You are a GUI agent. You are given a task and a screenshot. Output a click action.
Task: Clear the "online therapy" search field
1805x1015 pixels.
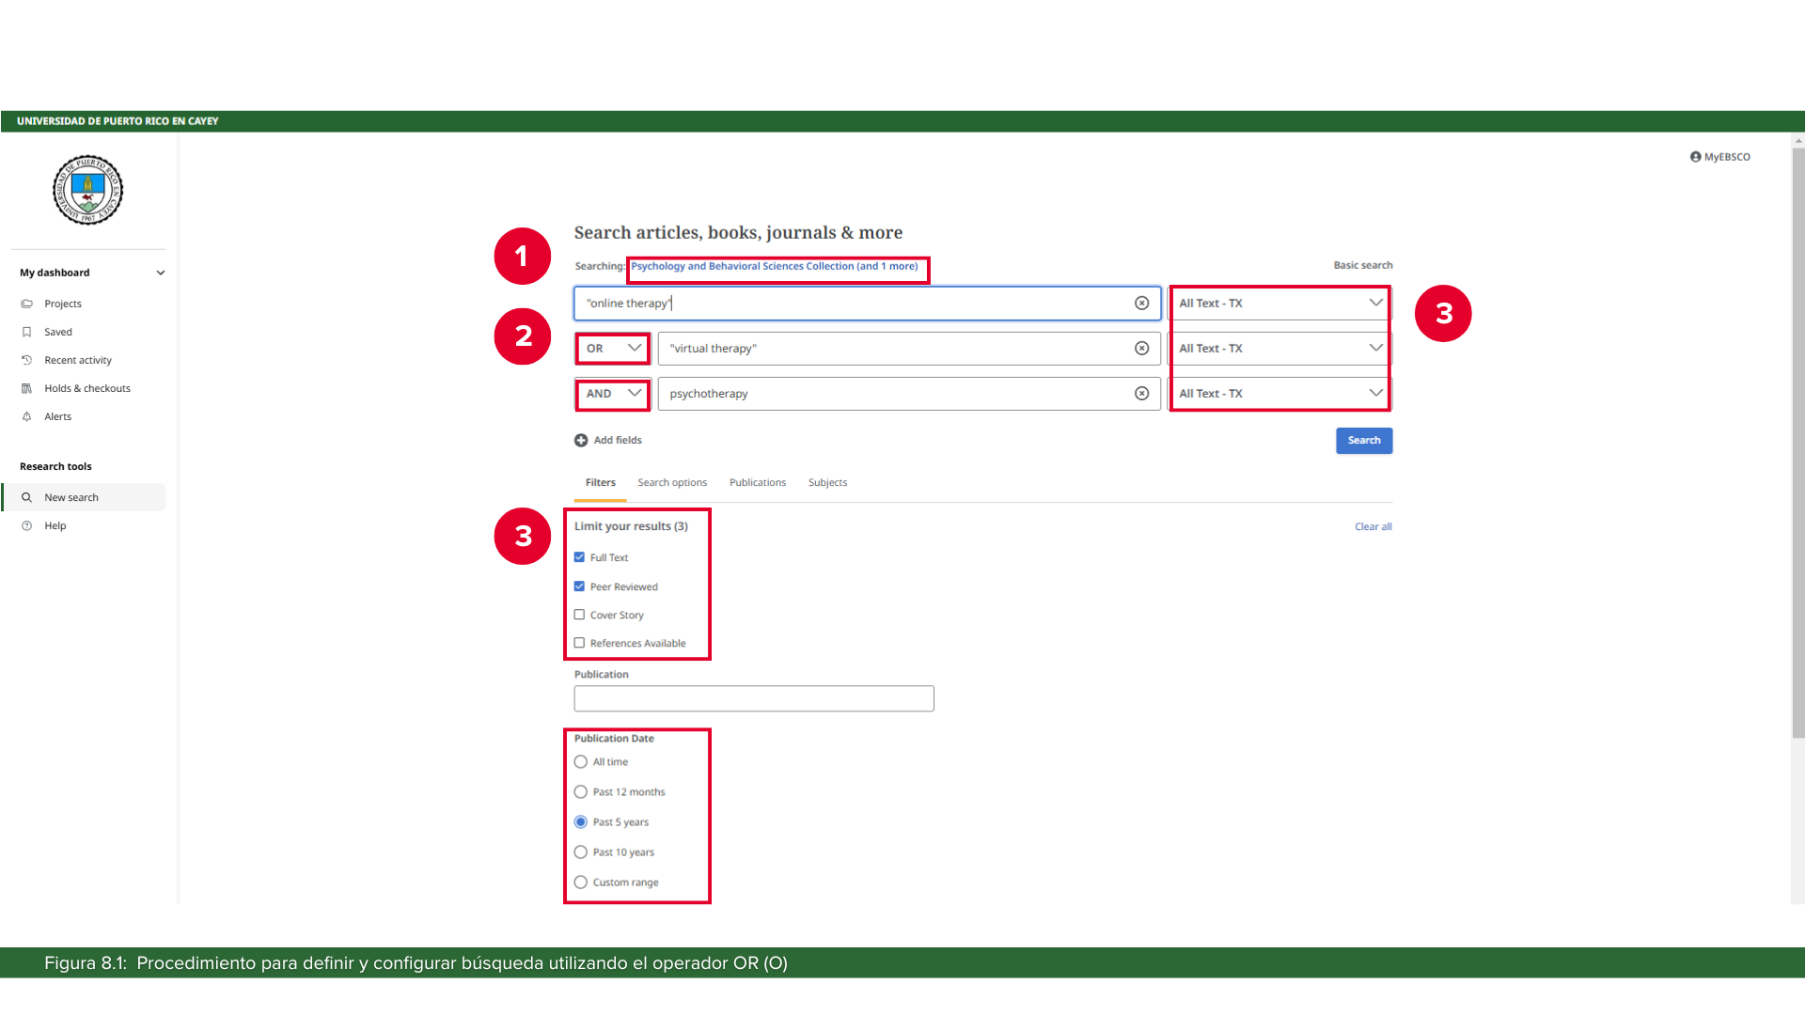[1141, 304]
